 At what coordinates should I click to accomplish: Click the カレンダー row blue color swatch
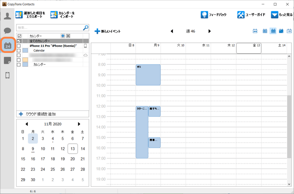pyautogui.click(x=25, y=64)
